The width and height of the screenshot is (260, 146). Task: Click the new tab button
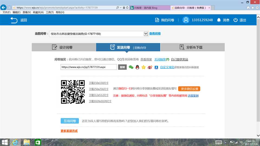[x=213, y=8]
